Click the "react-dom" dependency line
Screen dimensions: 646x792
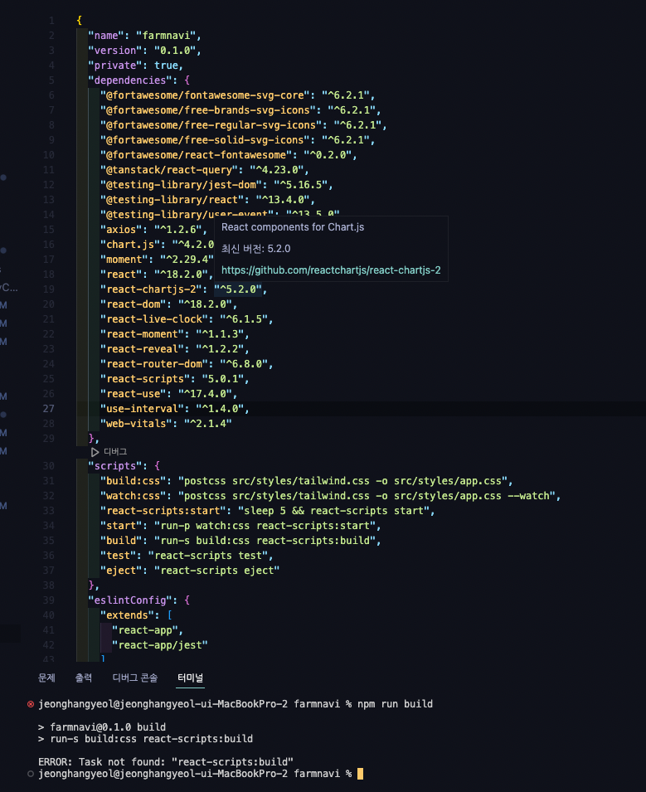168,304
